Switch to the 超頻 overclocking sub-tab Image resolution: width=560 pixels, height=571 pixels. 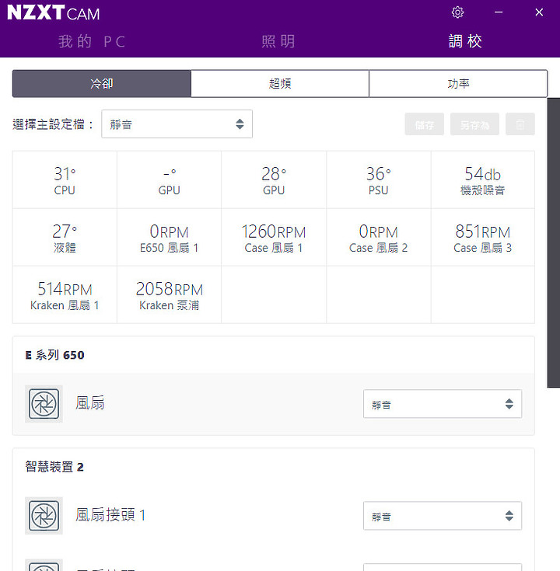click(x=280, y=84)
